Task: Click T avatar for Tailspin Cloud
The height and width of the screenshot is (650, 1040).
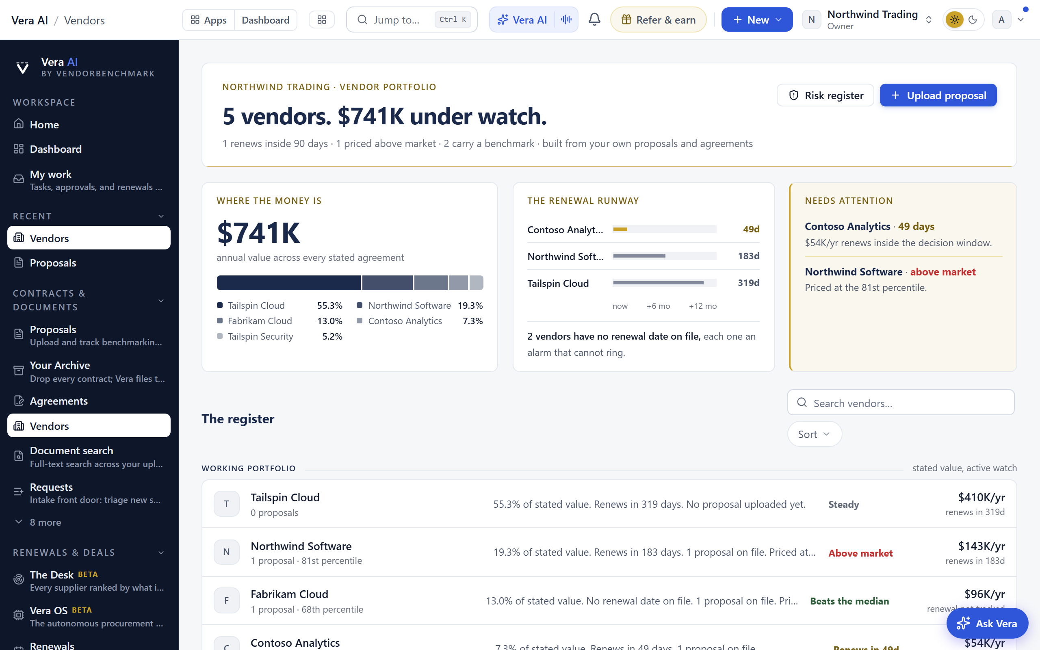Action: coord(226,504)
